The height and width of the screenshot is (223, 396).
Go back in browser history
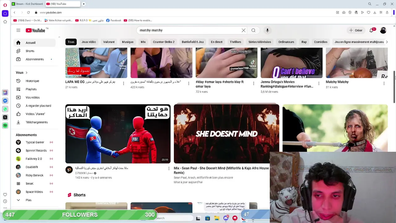coord(14,12)
